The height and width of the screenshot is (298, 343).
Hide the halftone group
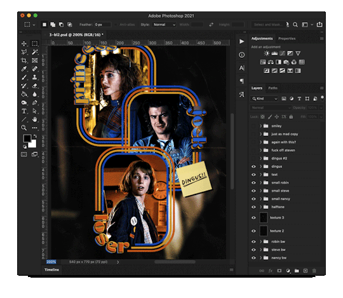coord(253,207)
